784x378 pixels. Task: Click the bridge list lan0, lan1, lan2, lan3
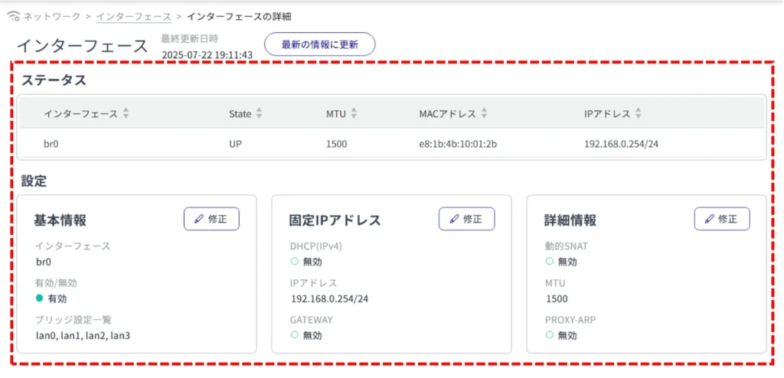pos(83,335)
